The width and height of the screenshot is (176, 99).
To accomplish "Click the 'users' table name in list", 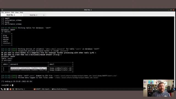I will pos(5,41).
